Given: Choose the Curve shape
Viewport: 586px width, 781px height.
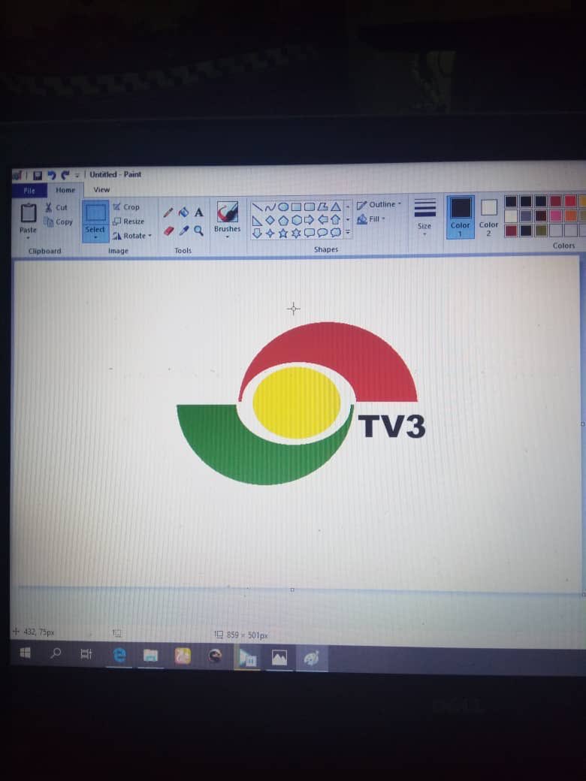Looking at the screenshot, I should coord(270,207).
